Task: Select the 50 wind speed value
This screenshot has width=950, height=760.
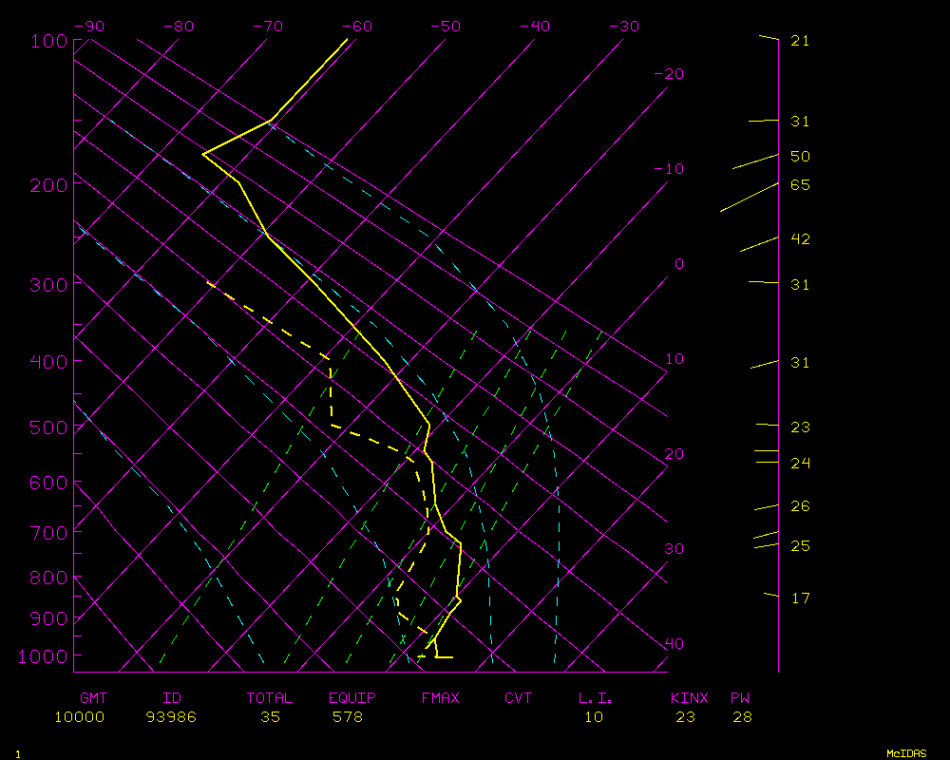Action: (x=800, y=156)
